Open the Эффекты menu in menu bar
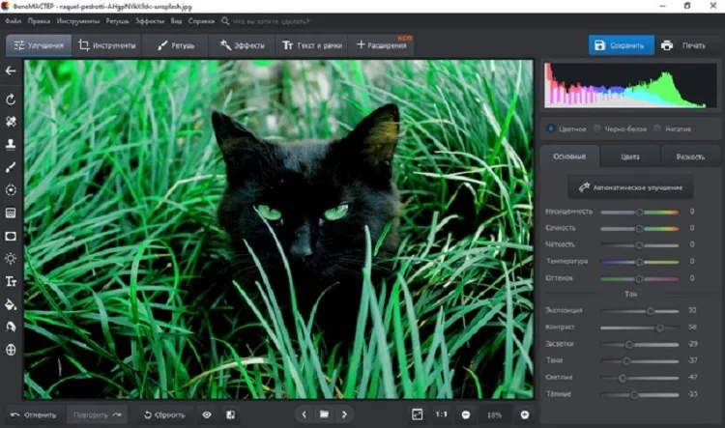Screen dimensions: 725x428 pos(149,21)
